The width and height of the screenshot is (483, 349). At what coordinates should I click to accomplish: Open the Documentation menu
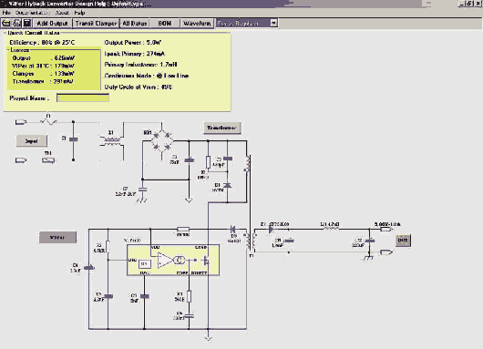pyautogui.click(x=32, y=13)
